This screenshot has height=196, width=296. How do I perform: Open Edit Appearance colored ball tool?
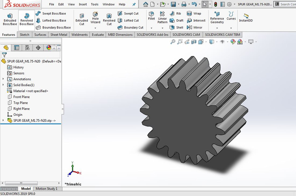(x=233, y=41)
